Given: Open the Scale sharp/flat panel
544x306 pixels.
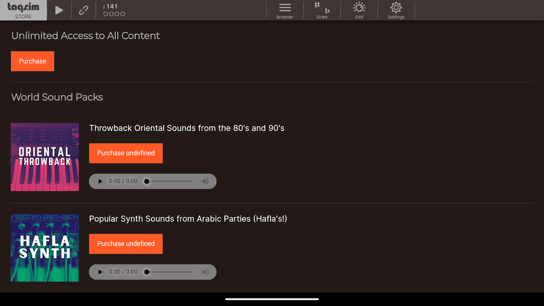Looking at the screenshot, I should coord(322,10).
